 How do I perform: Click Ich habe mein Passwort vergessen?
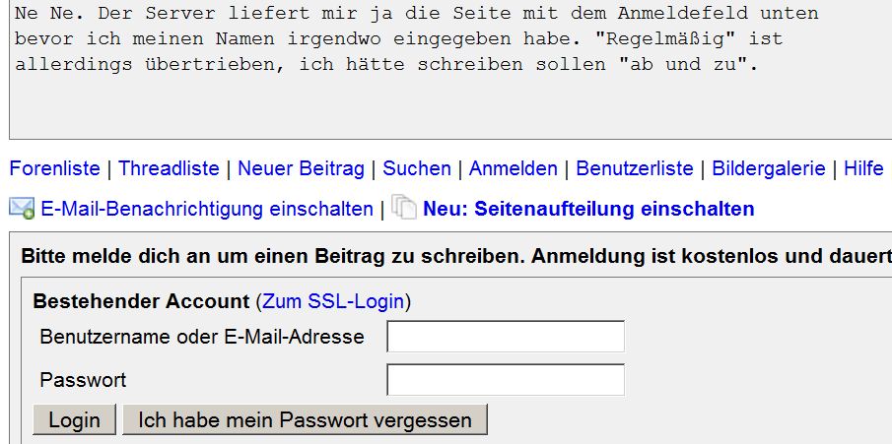tap(305, 420)
